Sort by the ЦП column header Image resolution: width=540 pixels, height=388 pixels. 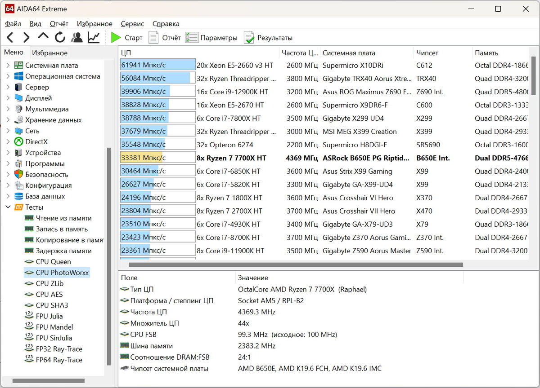199,53
